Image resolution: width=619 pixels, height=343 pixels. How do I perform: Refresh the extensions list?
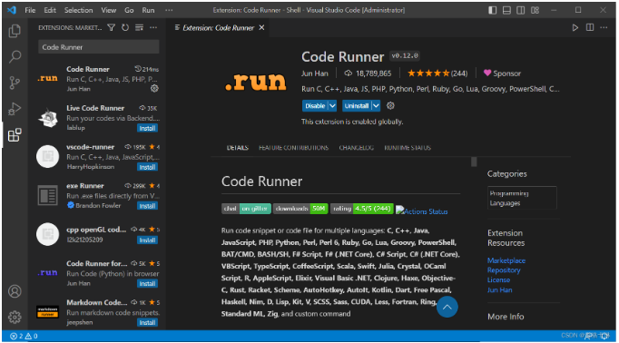point(125,27)
